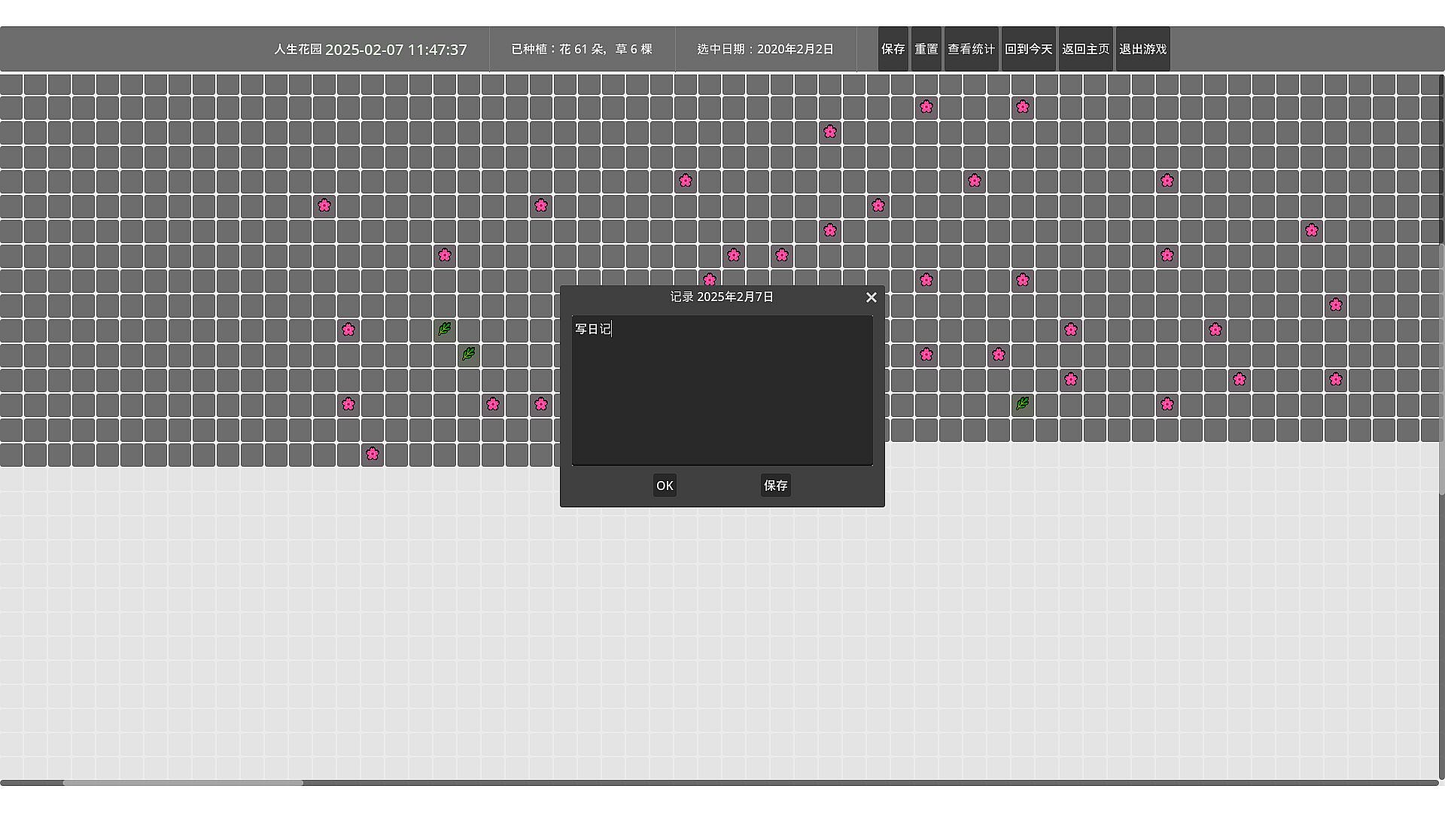Click the lower leaf icon left of dialog
1445x813 pixels.
[468, 354]
